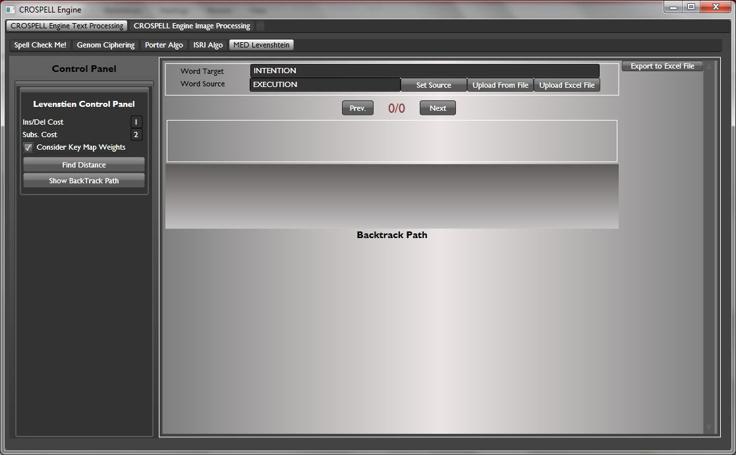736x455 pixels.
Task: Switch to the ISRI Algo tab
Action: 208,45
